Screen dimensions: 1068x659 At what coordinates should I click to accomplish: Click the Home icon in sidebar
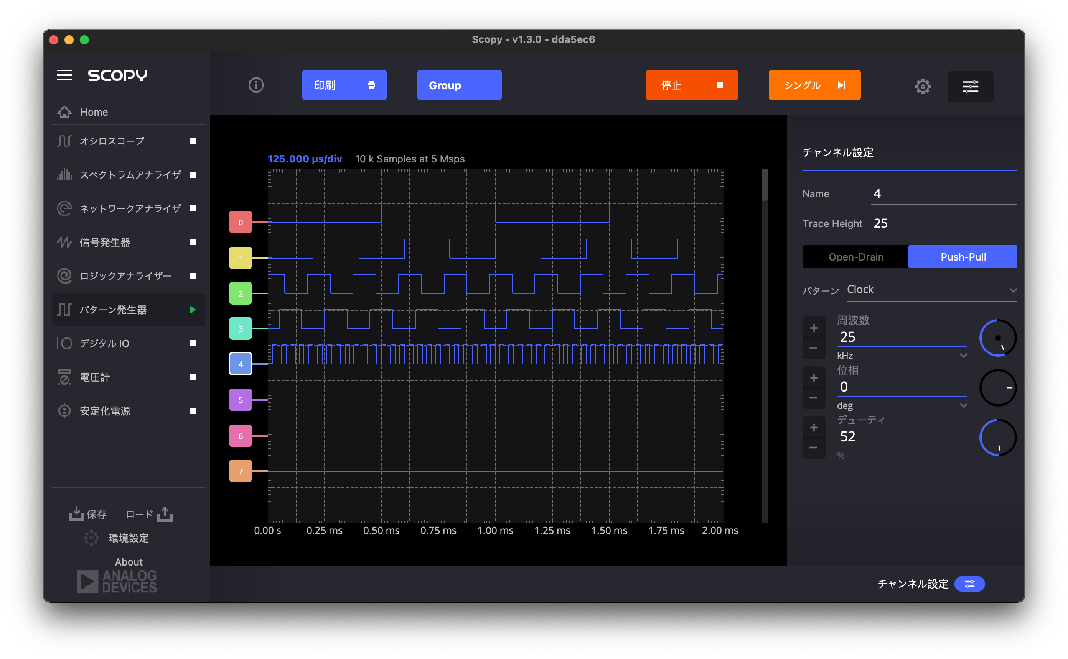(x=64, y=112)
